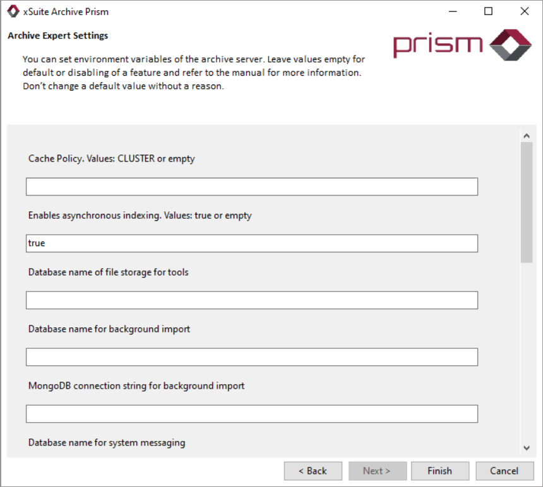Cancel the installer wizard
The height and width of the screenshot is (487, 543).
tap(504, 471)
